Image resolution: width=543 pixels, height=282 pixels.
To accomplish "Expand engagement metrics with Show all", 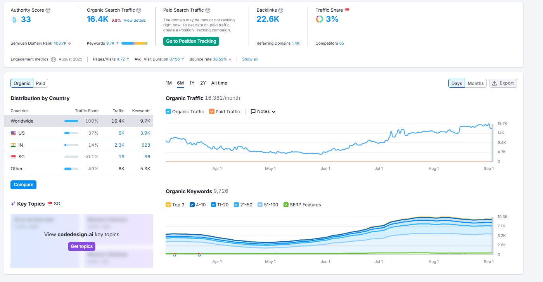I will coord(250,59).
